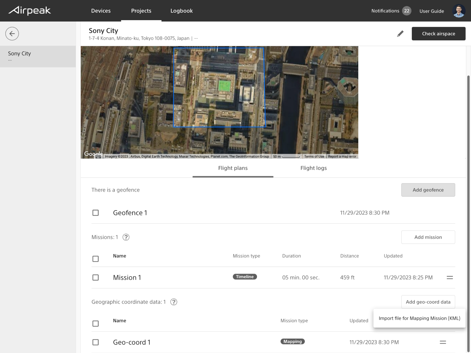This screenshot has height=353, width=471.
Task: Click the 05 min. 00 sec. duration
Action: (x=301, y=278)
